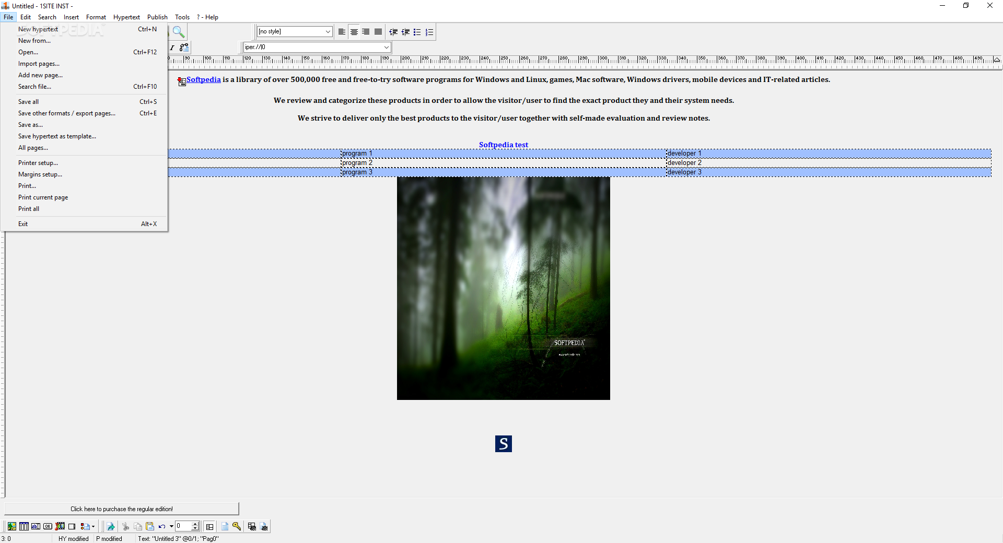The height and width of the screenshot is (543, 1003).
Task: Click the colored objects list icon
Action: [x=85, y=526]
